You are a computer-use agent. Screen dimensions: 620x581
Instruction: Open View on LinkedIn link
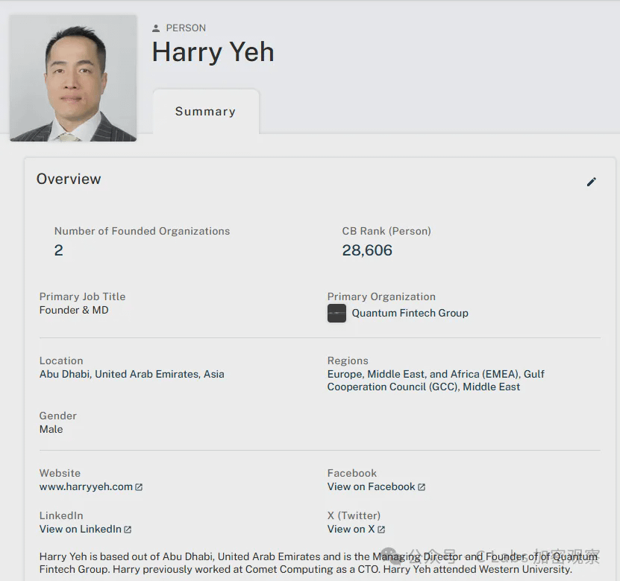point(81,529)
